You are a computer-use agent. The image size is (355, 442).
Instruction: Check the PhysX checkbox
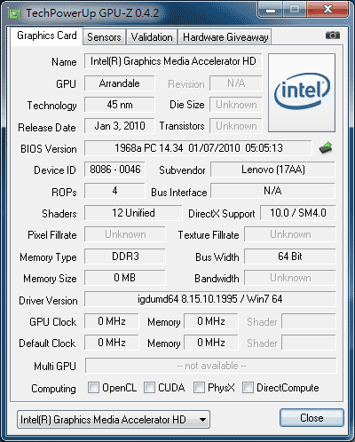pyautogui.click(x=199, y=387)
